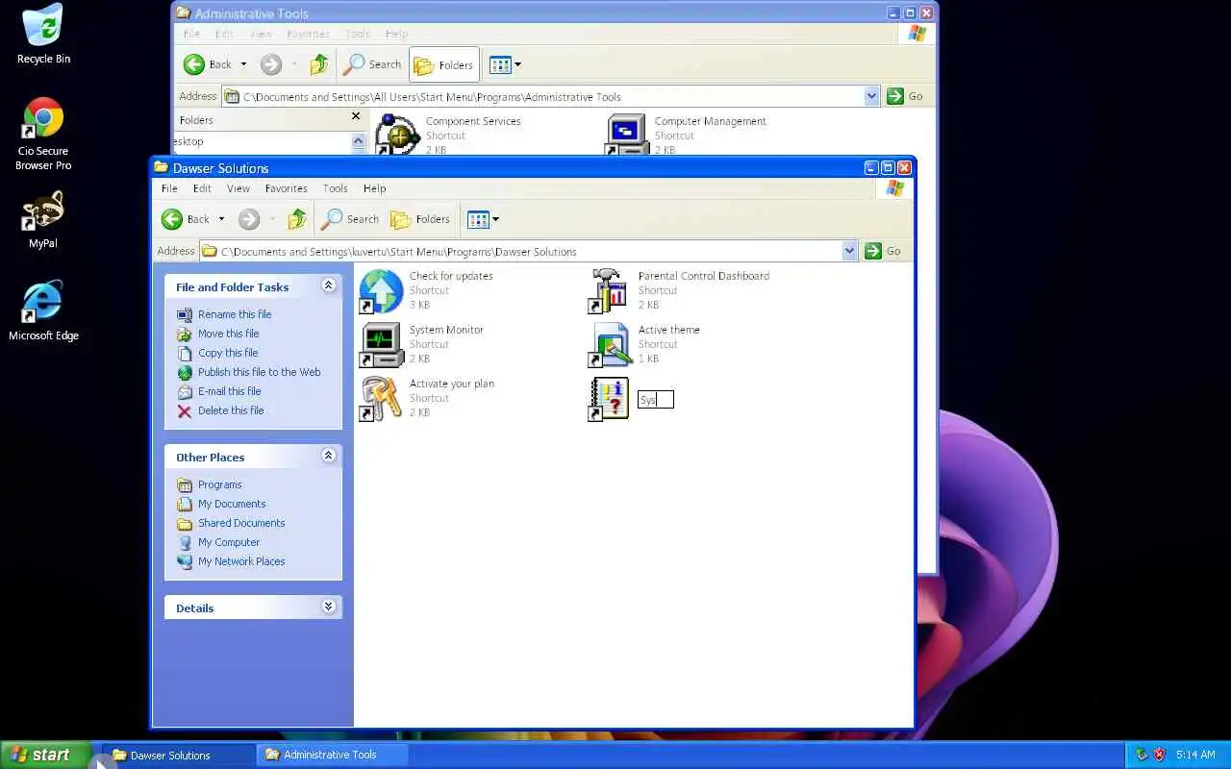Select the help book shortcut icon being renamed
Image resolution: width=1231 pixels, height=769 pixels.
[x=610, y=399]
